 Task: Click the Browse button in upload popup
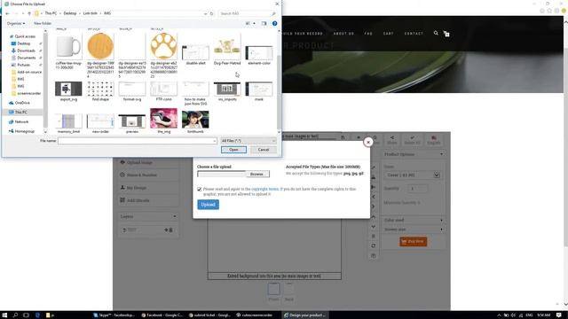coord(257,174)
